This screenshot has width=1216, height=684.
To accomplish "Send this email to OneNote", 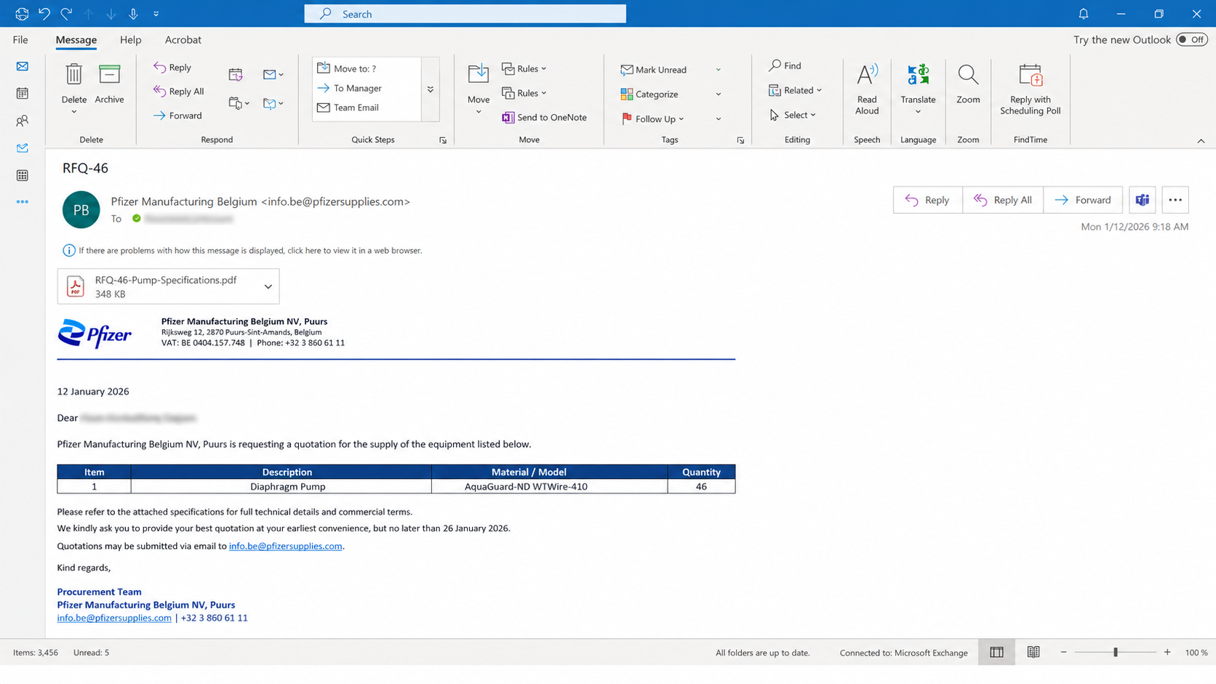I will tap(544, 117).
